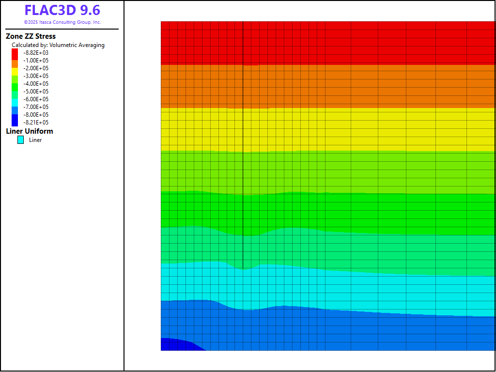Screen dimensions: 496x372
Task: Click the cyan Liner legend swatch
Action: (x=20, y=140)
